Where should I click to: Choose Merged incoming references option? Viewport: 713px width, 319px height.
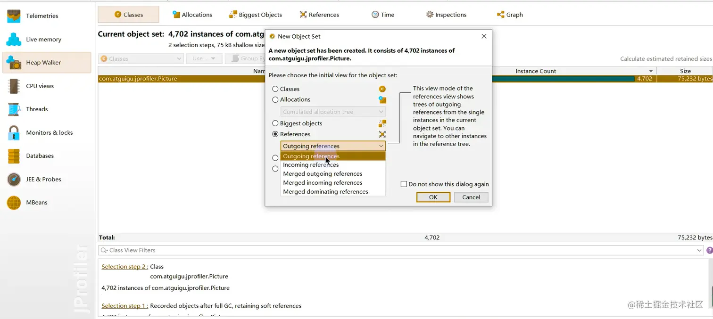pyautogui.click(x=333, y=183)
